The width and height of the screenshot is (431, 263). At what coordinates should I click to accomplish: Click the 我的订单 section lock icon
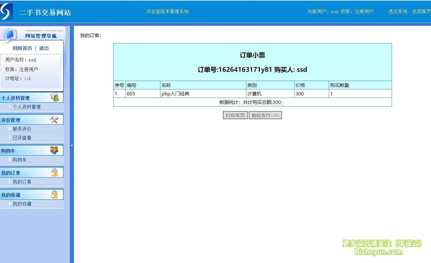(x=54, y=172)
